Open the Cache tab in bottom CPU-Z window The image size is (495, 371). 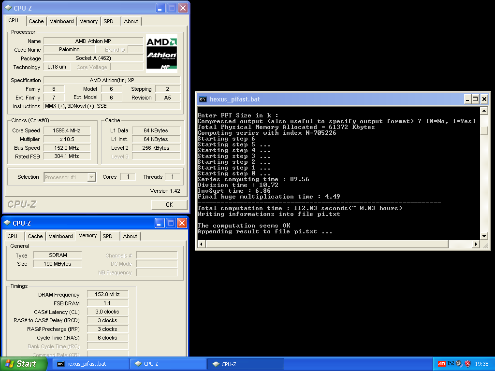coord(35,236)
